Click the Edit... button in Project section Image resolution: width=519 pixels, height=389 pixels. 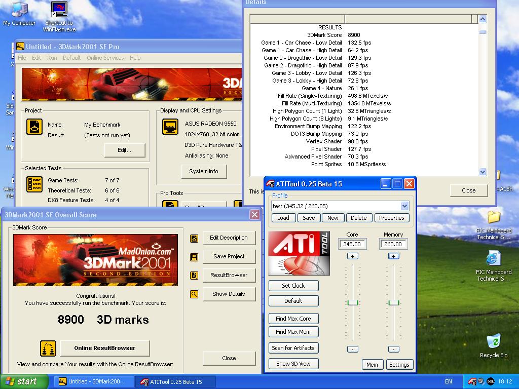pyautogui.click(x=125, y=150)
